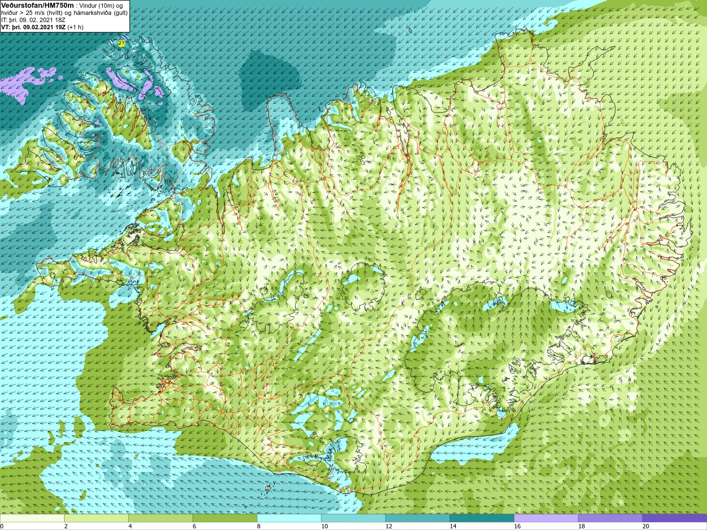Click the purple 18–20 m/s legend swatch
The width and height of the screenshot is (707, 530).
pyautogui.click(x=610, y=518)
